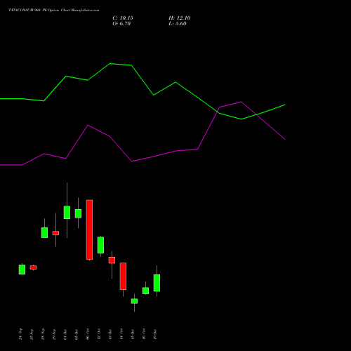Select the low value L: 5.60
The width and height of the screenshot is (351, 351).
tap(178, 24)
